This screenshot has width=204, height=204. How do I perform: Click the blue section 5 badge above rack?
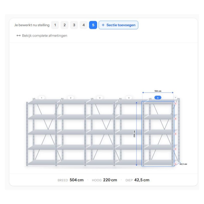tap(158, 98)
